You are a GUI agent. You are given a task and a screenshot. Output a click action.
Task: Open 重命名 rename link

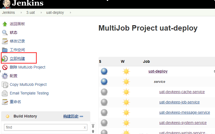click(15, 102)
